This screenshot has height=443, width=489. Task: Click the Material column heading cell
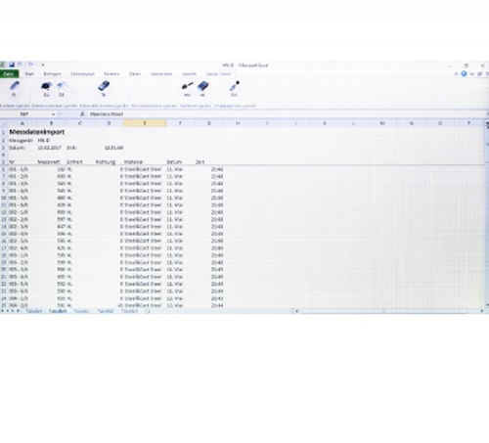coord(133,162)
